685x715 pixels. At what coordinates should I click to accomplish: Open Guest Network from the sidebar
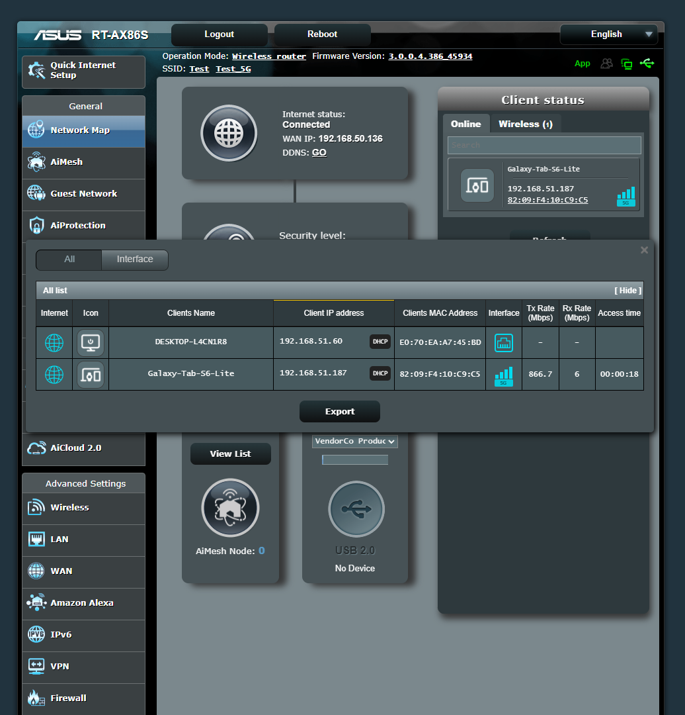coord(83,195)
